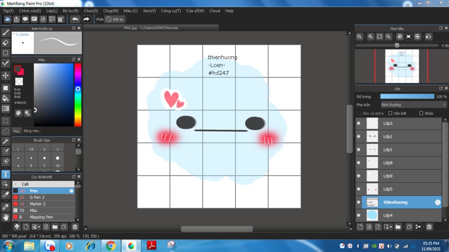Delete brush using brush panel trash
Viewport: 449px width, 252px height.
click(x=75, y=227)
